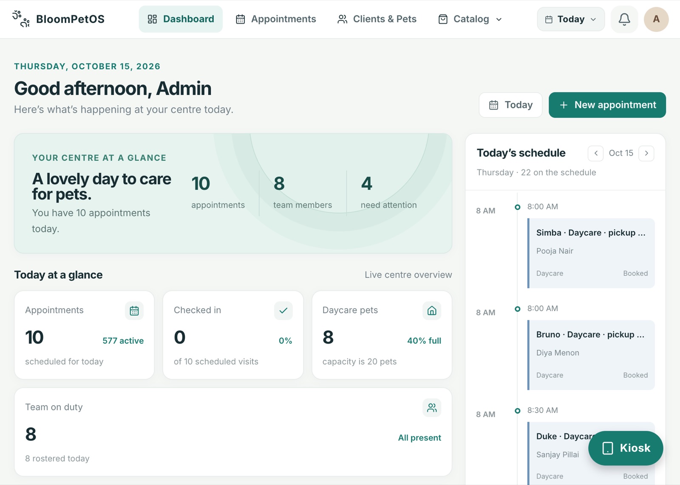Click the Thursday, October 15, 2026 date heading
The width and height of the screenshot is (680, 485).
click(87, 66)
